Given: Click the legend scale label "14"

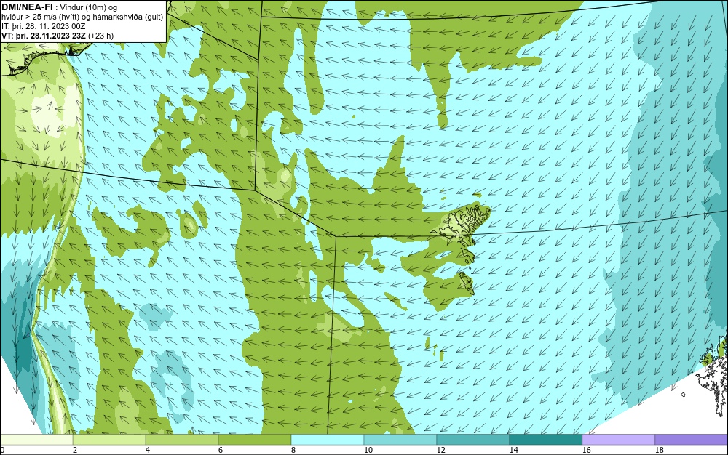Looking at the screenshot, I should (x=513, y=450).
